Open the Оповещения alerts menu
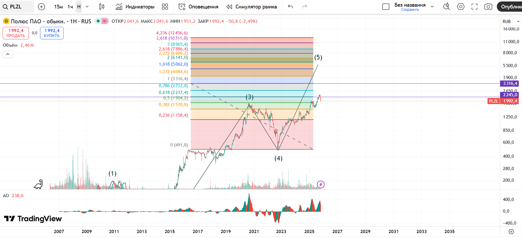Image resolution: width=522 pixels, height=238 pixels. coord(198,7)
